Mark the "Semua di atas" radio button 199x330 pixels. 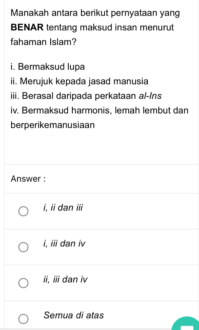(24, 319)
